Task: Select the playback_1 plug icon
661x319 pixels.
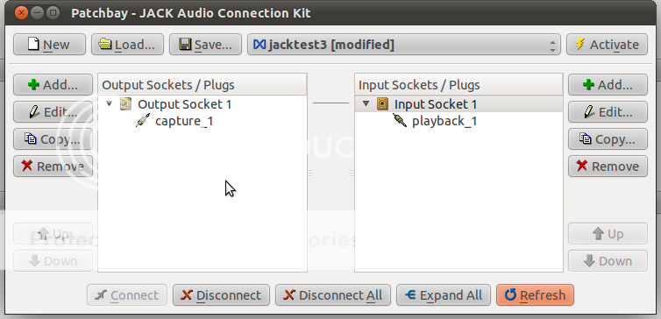Action: coord(400,121)
